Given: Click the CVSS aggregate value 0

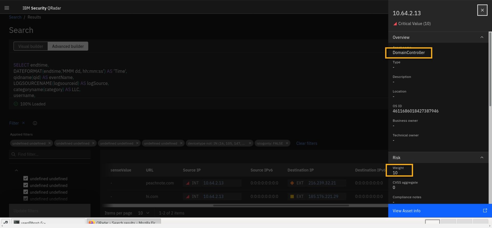Looking at the screenshot, I should pyautogui.click(x=394, y=187).
